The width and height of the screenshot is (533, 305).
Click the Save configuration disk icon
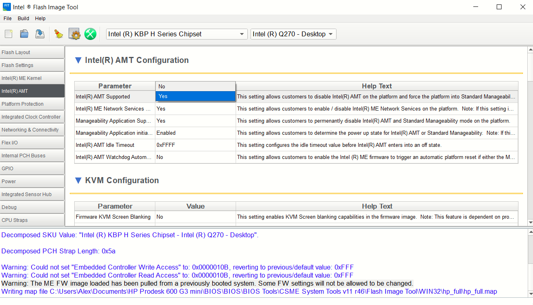(40, 34)
